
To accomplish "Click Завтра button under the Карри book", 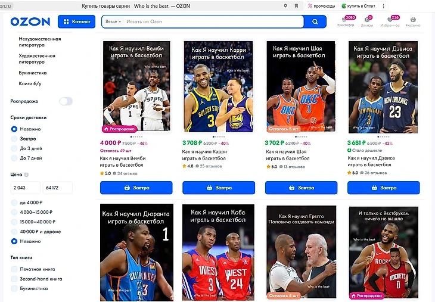I will pos(219,188).
